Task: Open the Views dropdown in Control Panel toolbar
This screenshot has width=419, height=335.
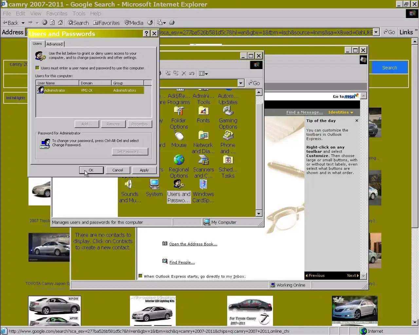Action: pos(203,74)
